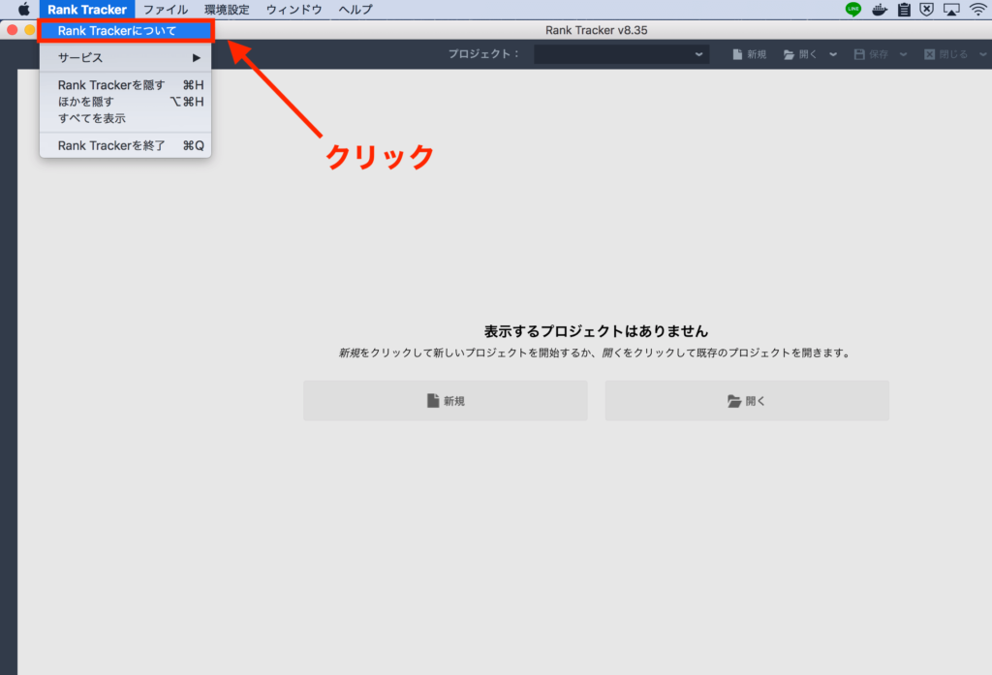
Task: Open the Docker whale menu bar icon
Action: [880, 10]
